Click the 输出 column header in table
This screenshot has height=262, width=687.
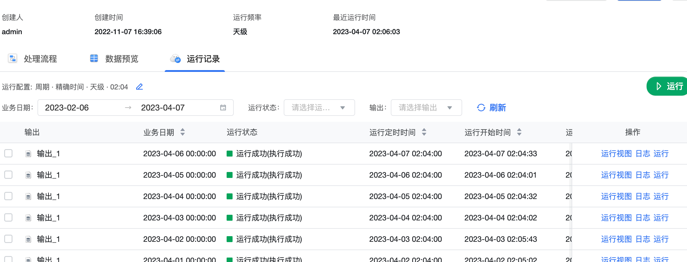(x=32, y=132)
